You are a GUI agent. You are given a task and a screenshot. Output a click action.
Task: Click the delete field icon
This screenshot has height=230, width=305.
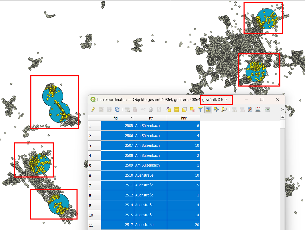[242, 109]
